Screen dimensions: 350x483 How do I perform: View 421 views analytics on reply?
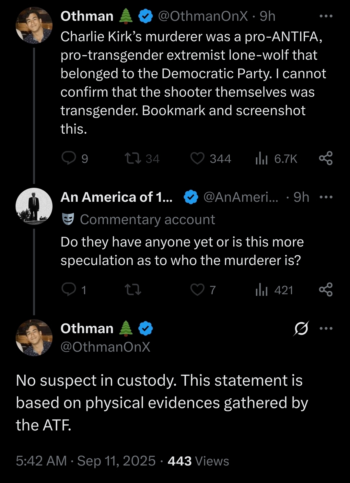261,290
